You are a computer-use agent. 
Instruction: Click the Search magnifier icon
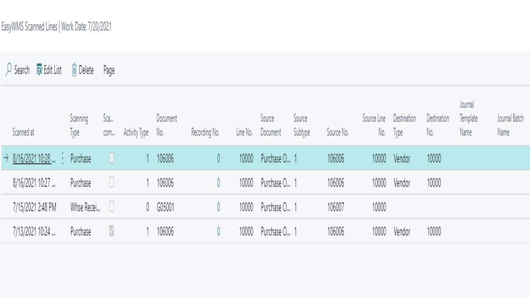[8, 70]
